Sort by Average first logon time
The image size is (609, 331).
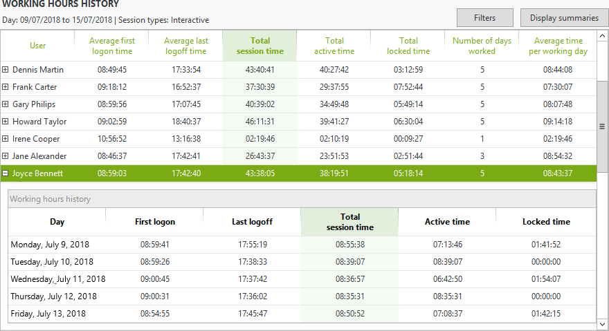click(x=112, y=46)
